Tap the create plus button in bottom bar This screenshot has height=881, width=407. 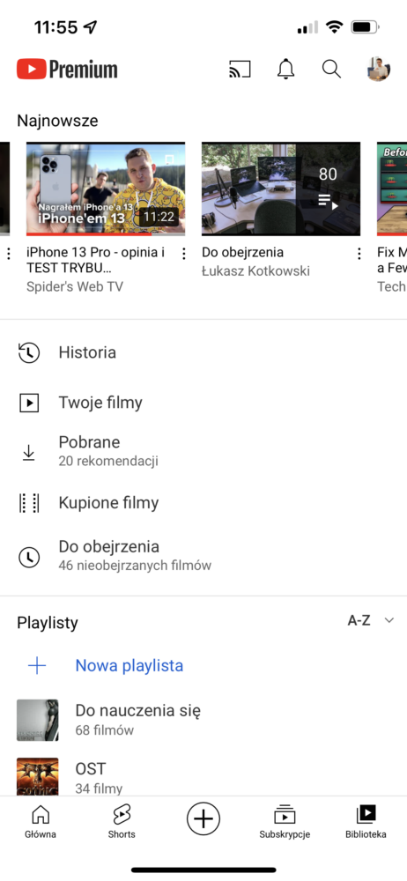point(203,818)
